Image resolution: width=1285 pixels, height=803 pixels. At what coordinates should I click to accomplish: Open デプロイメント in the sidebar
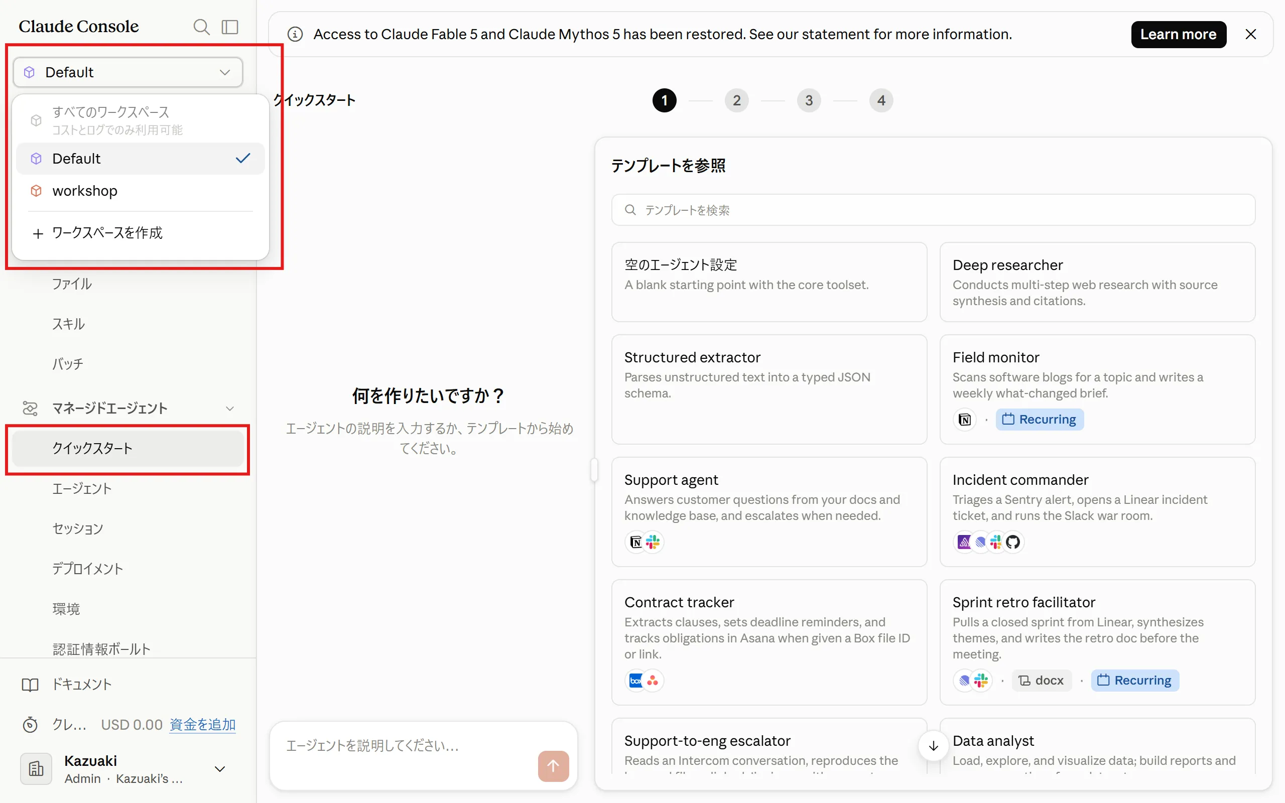(88, 569)
